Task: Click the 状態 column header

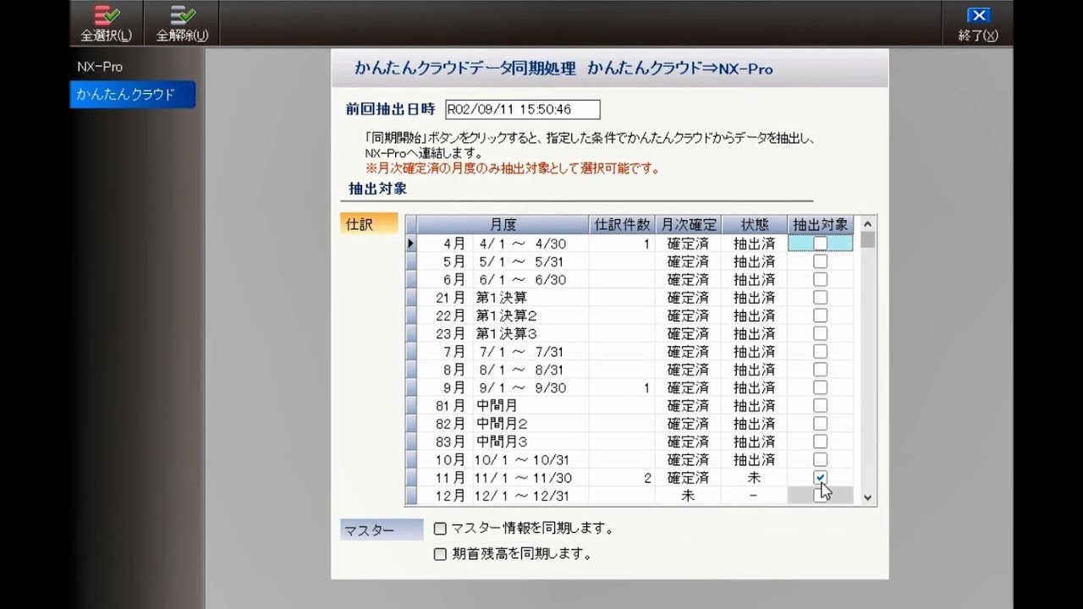Action: pos(754,224)
